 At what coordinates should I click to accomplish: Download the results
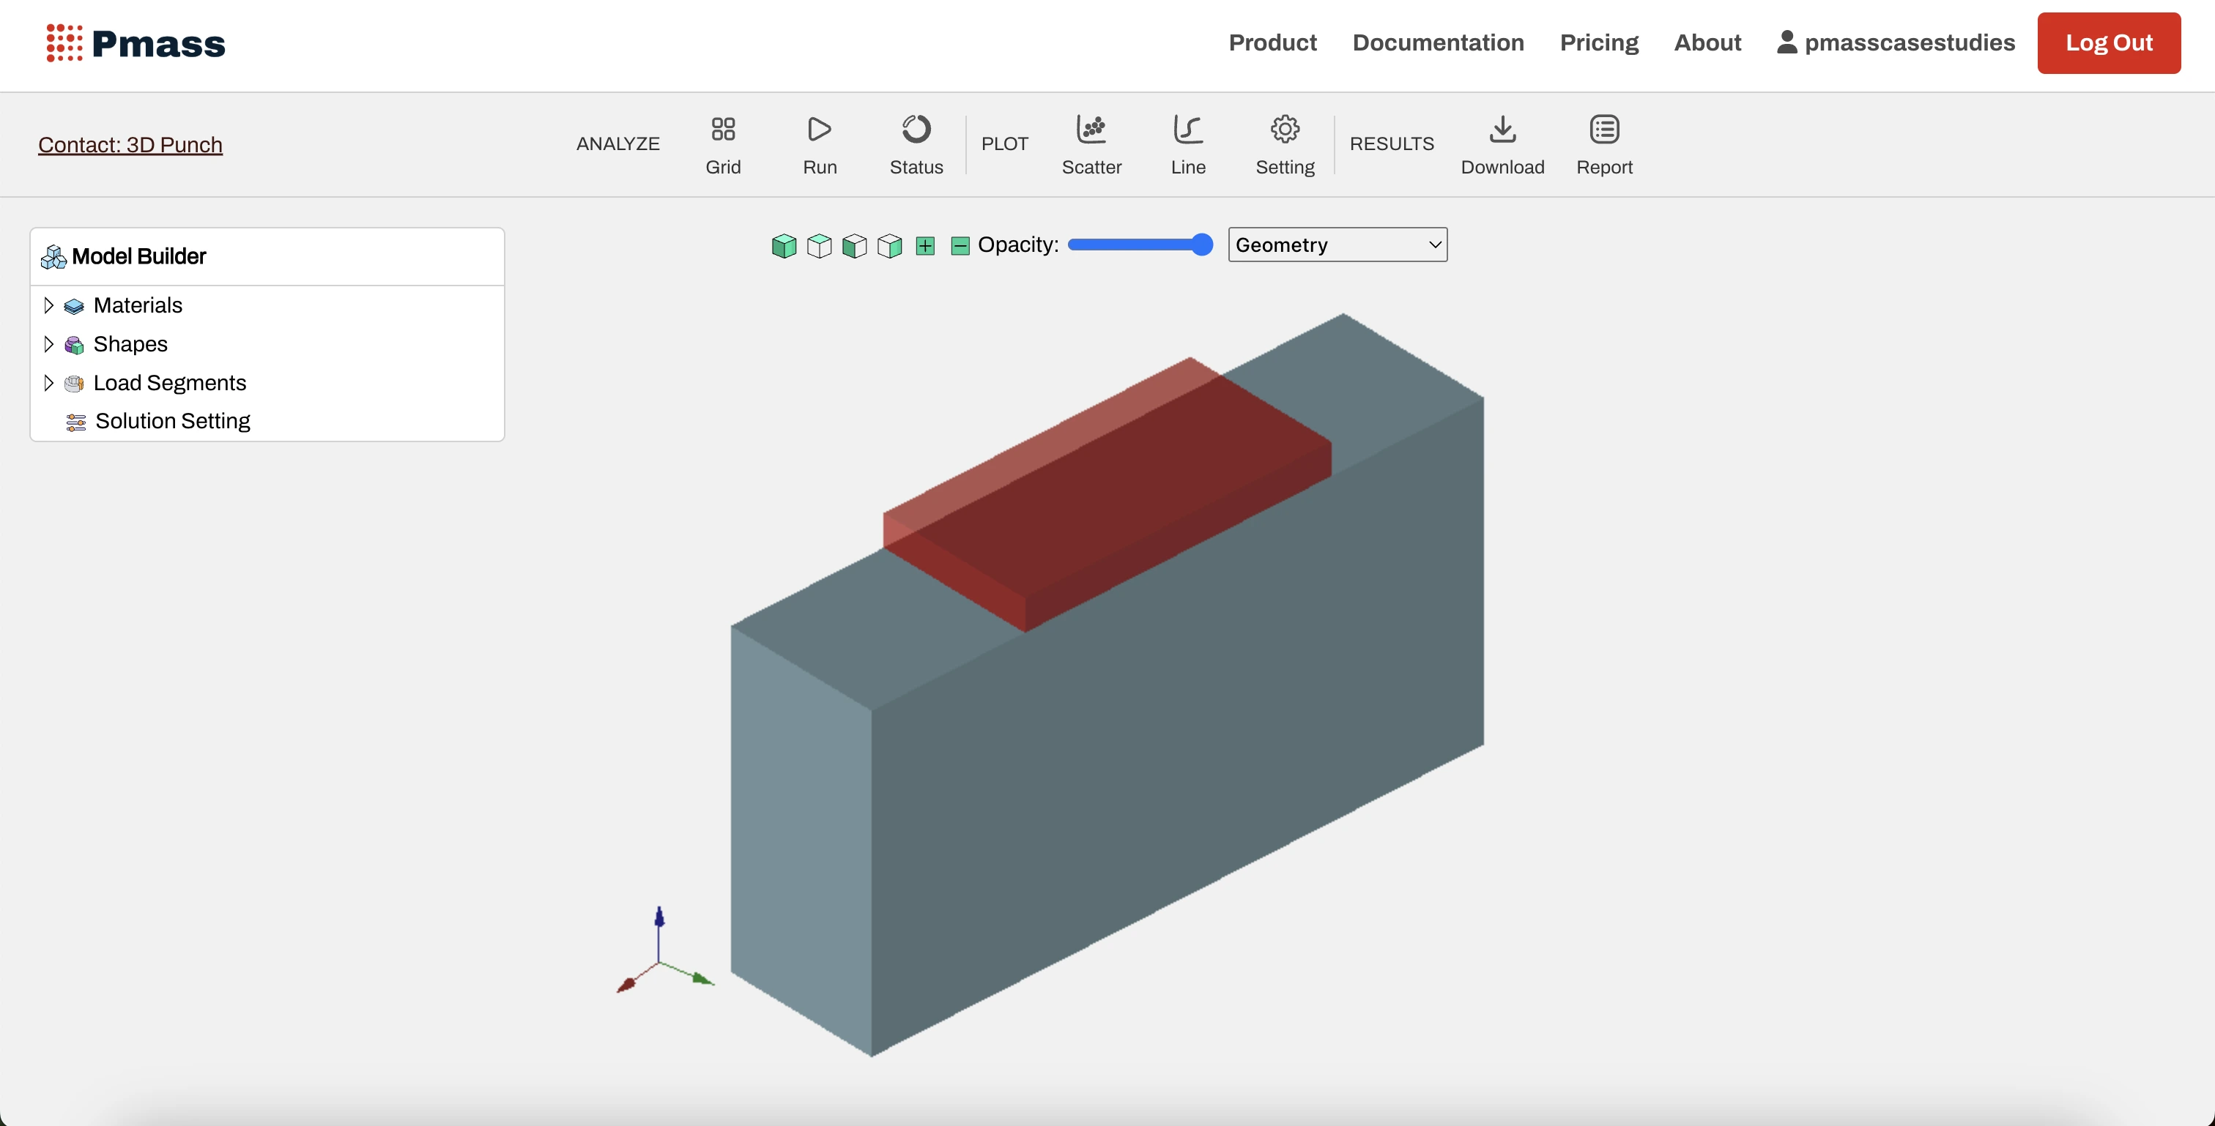tap(1502, 145)
